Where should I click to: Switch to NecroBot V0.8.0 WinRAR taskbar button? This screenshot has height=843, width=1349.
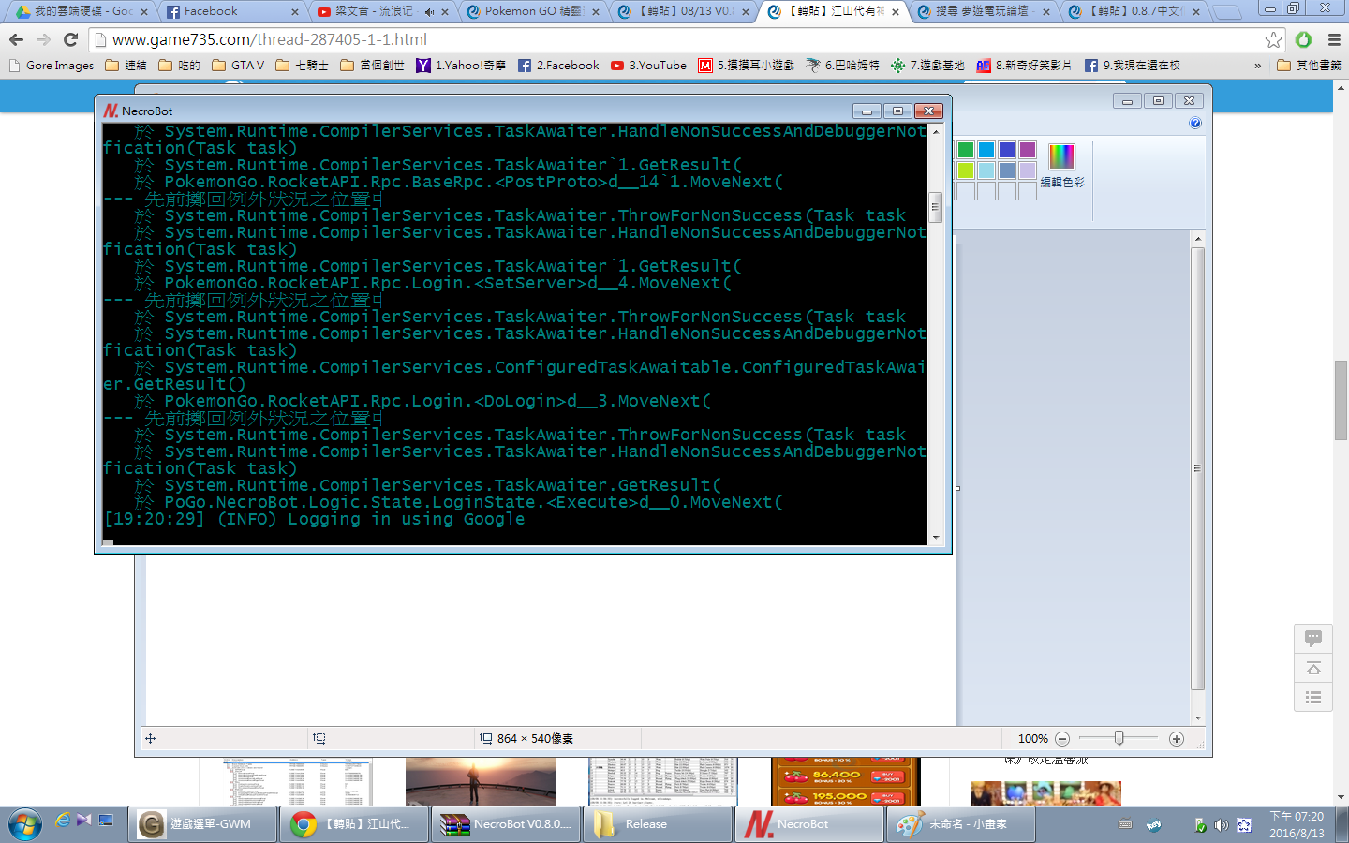[506, 824]
